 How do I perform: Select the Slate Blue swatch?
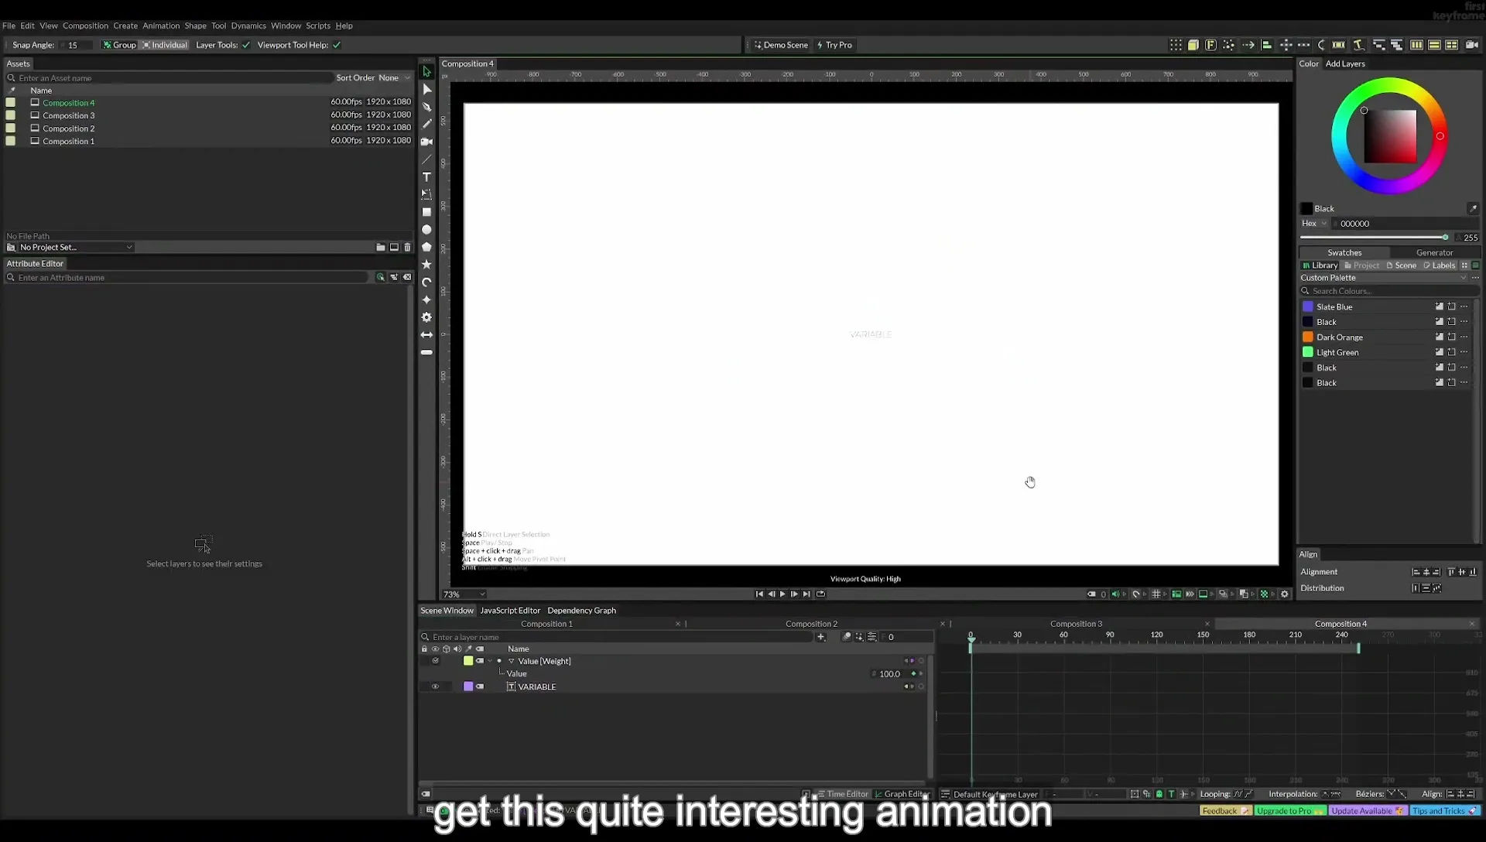tap(1308, 307)
